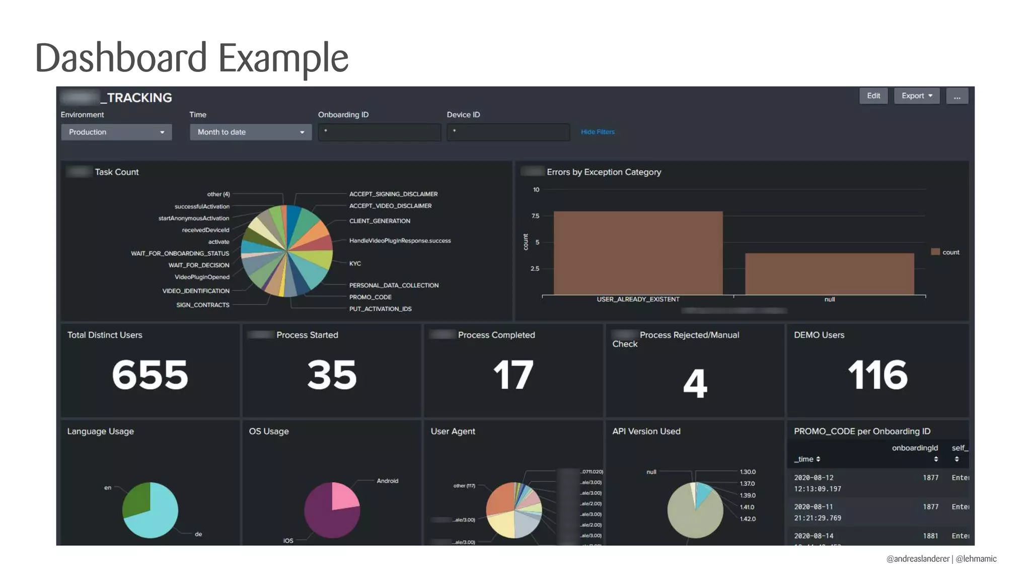1031x580 pixels.
Task: Click onboardingId column sort arrows
Action: 936,459
